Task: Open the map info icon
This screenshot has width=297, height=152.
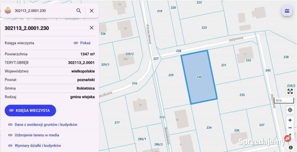Action: (x=291, y=148)
